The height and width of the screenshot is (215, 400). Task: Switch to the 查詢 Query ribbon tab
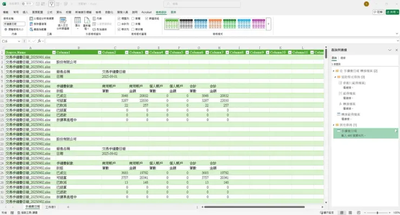[x=174, y=12]
